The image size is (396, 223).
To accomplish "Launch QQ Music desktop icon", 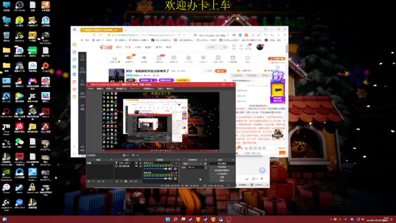I will 19,21.
